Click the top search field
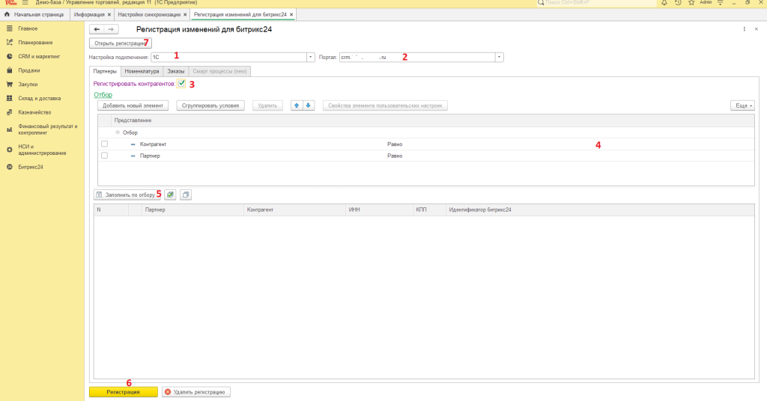The width and height of the screenshot is (767, 401). pyautogui.click(x=597, y=2)
